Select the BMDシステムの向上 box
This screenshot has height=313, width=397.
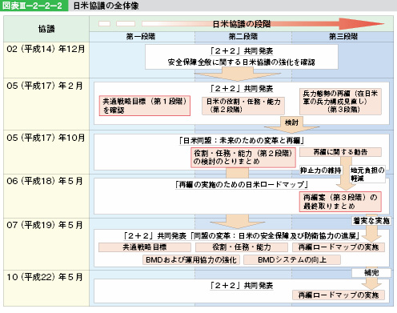[292, 259]
